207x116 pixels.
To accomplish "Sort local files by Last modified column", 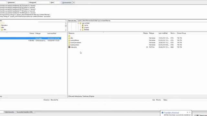I will tap(52, 34).
